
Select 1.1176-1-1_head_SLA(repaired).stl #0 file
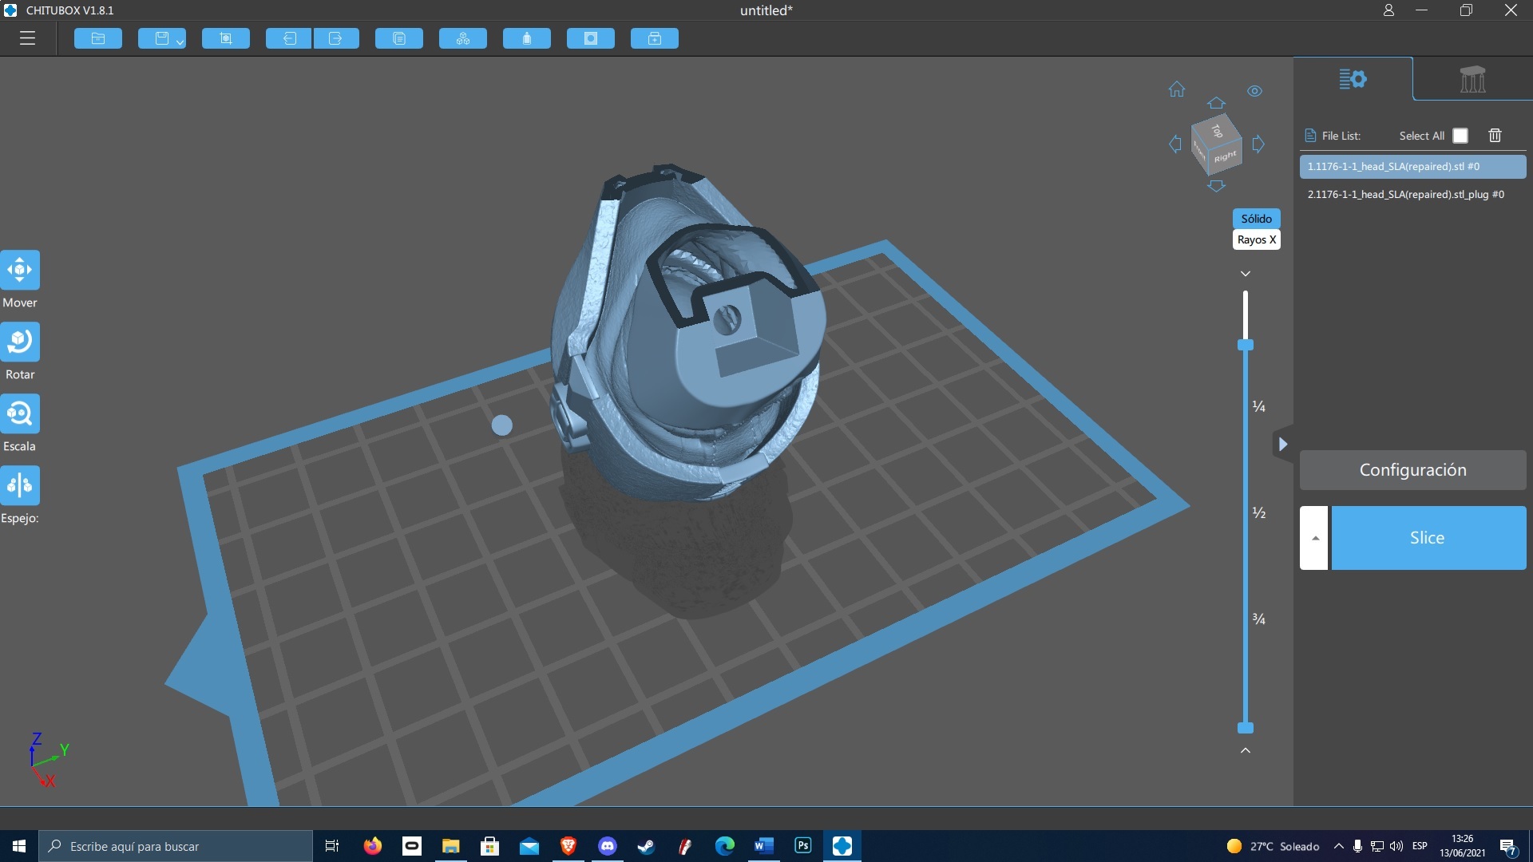click(x=1413, y=167)
